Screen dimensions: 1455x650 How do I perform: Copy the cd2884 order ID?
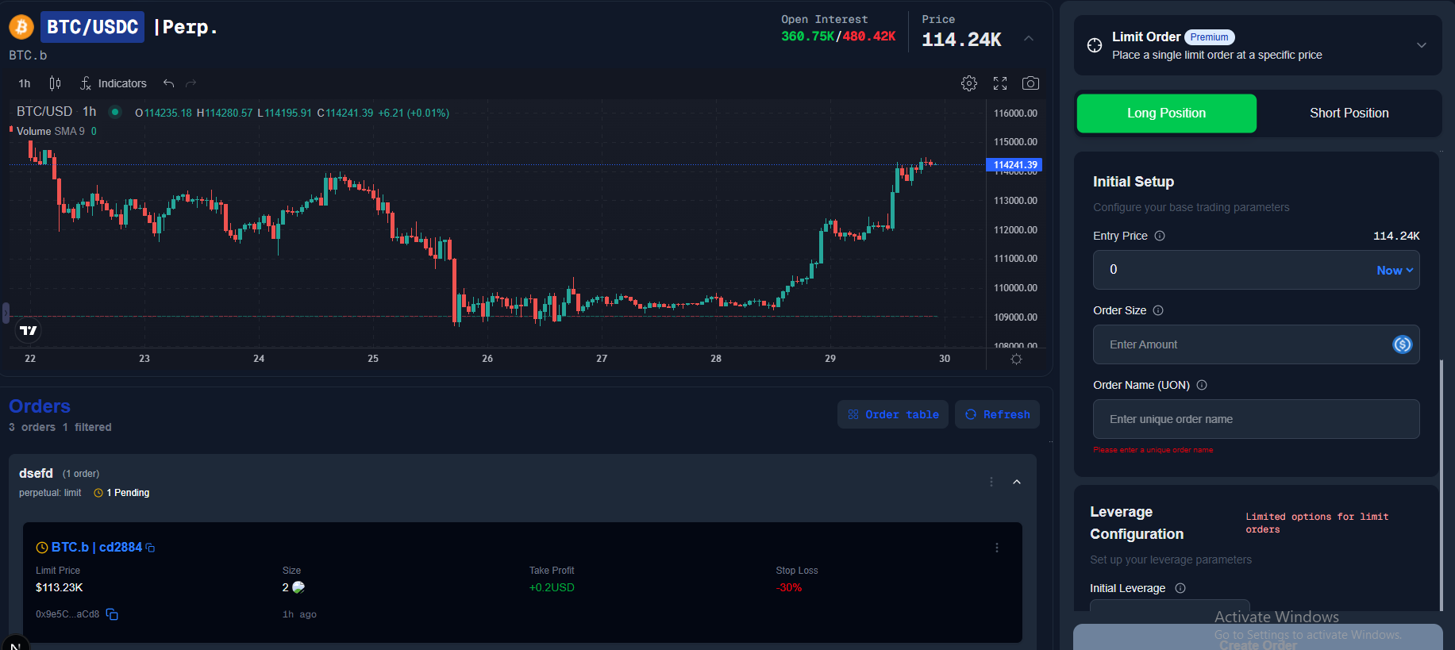click(151, 548)
